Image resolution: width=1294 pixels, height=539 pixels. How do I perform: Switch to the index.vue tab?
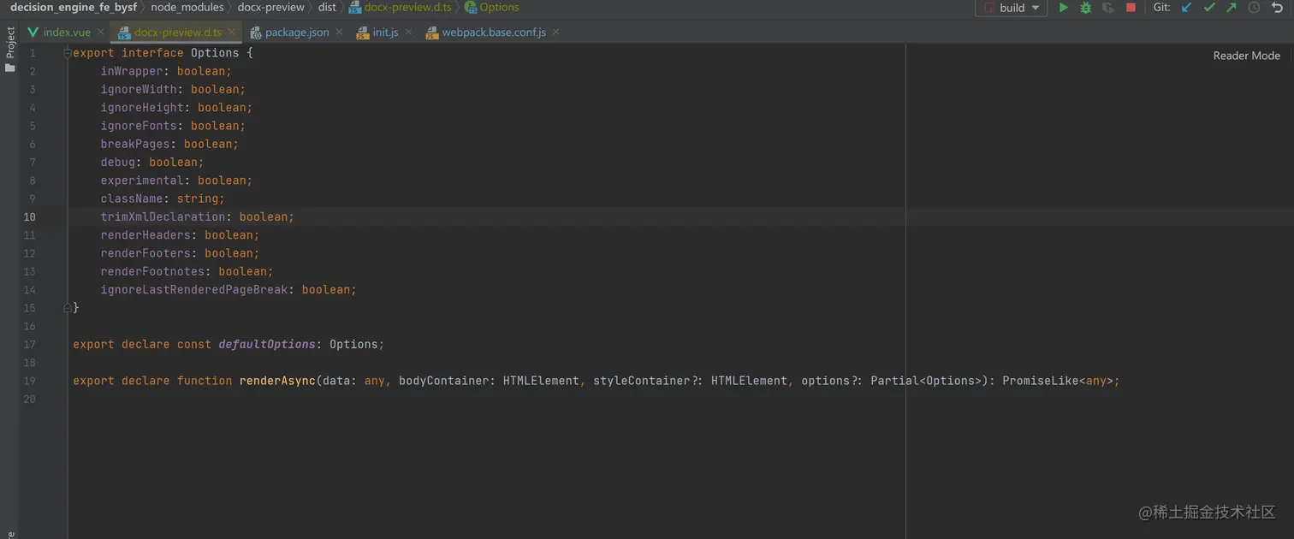click(x=67, y=33)
